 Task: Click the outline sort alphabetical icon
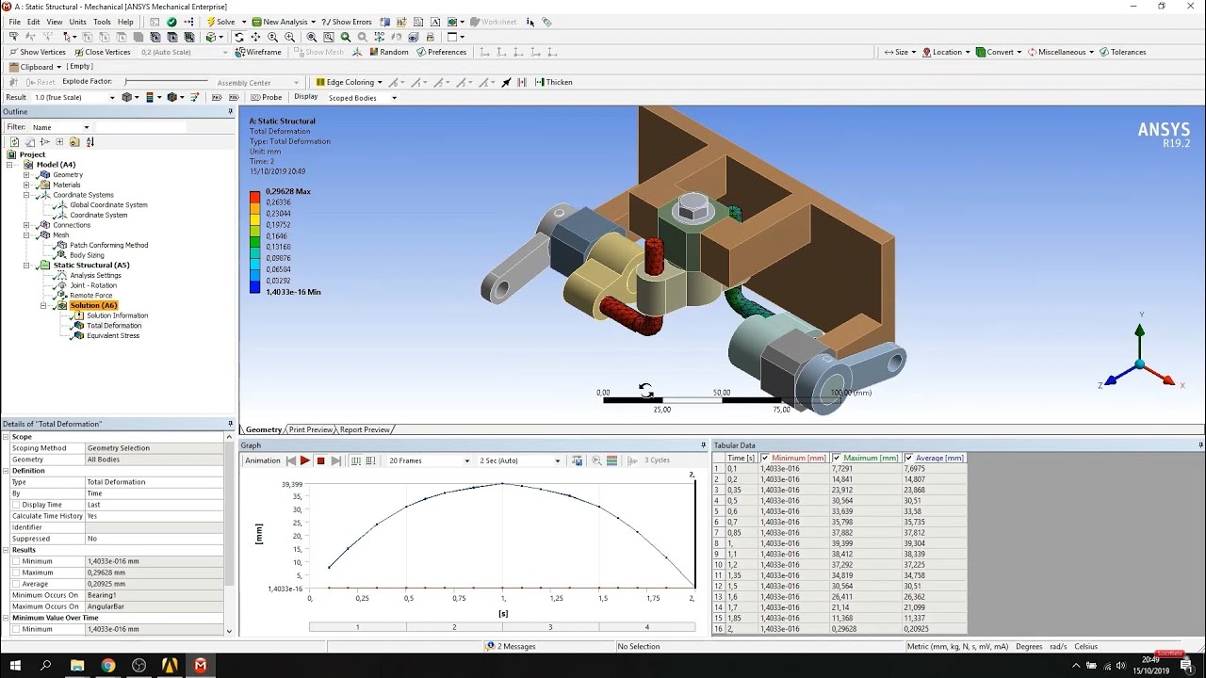90,142
